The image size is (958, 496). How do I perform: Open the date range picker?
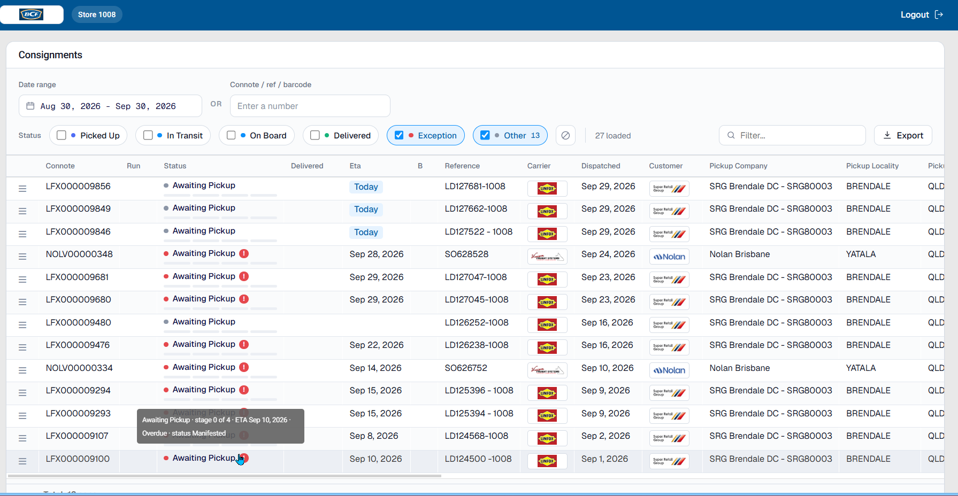click(x=110, y=106)
